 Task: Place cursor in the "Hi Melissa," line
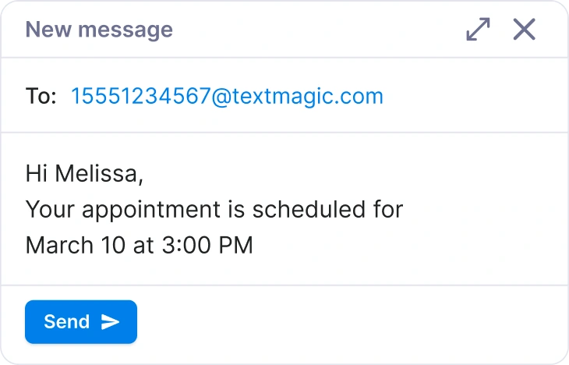pyautogui.click(x=84, y=172)
